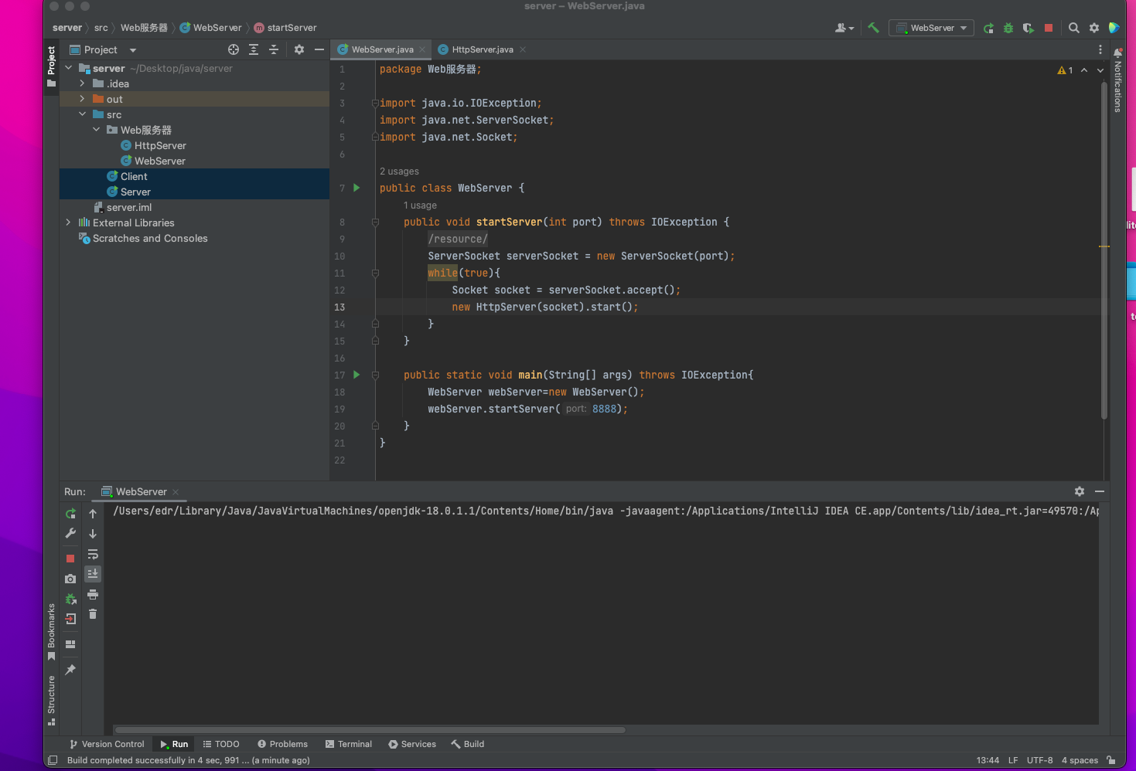Click the print icon in Run panel
Screen dimensions: 1136x771
click(x=93, y=594)
